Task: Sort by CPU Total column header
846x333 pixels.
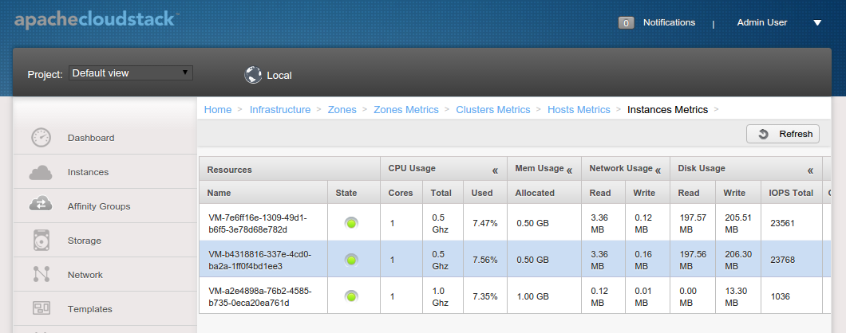Action: point(443,192)
